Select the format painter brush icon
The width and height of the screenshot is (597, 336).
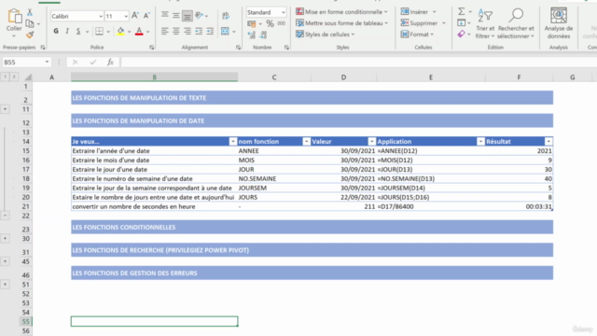(30, 35)
